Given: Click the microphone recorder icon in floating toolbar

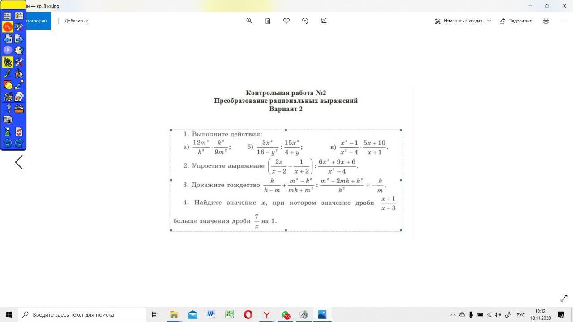Looking at the screenshot, I should coord(8,108).
